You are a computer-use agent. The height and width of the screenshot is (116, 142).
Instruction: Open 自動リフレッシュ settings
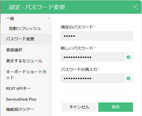[x=25, y=29]
